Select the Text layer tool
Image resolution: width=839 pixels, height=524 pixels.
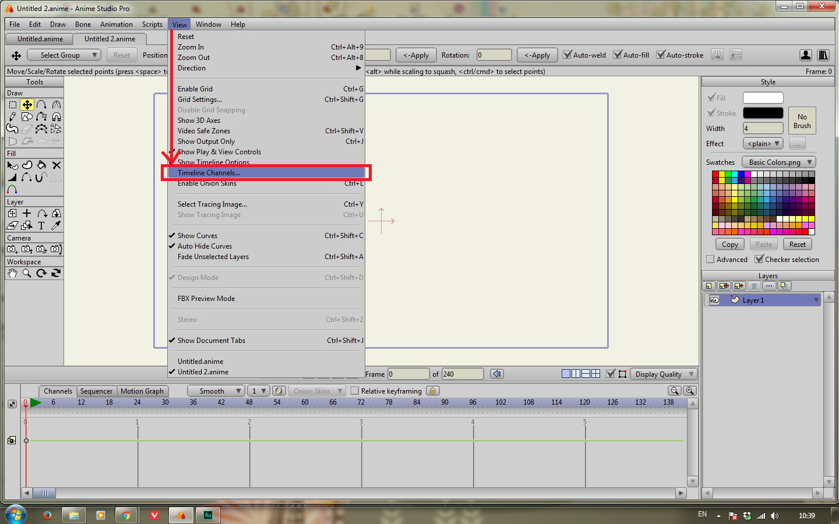coord(41,225)
